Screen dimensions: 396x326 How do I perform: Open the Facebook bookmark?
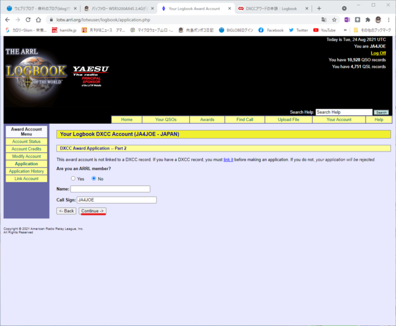pyautogui.click(x=271, y=30)
